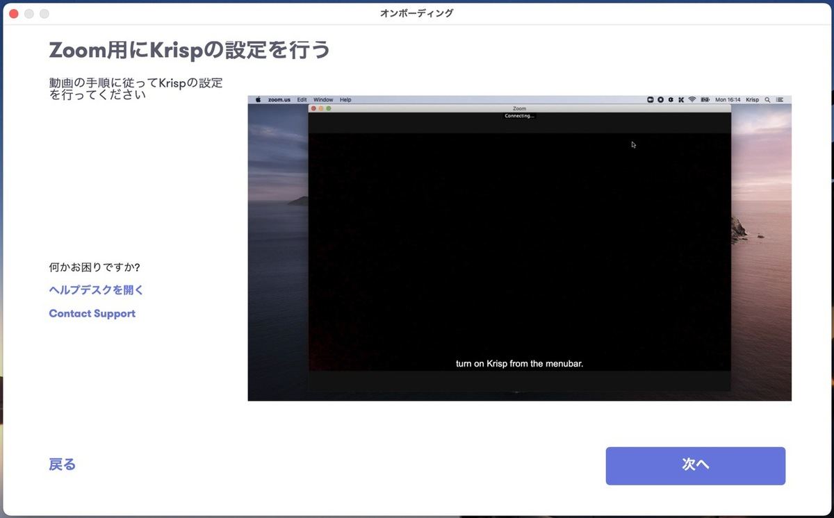The width and height of the screenshot is (834, 518).
Task: Click the notification list icon in the video
Action: pos(780,100)
